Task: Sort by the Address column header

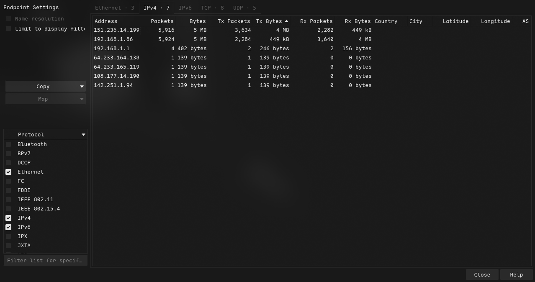Action: click(106, 21)
